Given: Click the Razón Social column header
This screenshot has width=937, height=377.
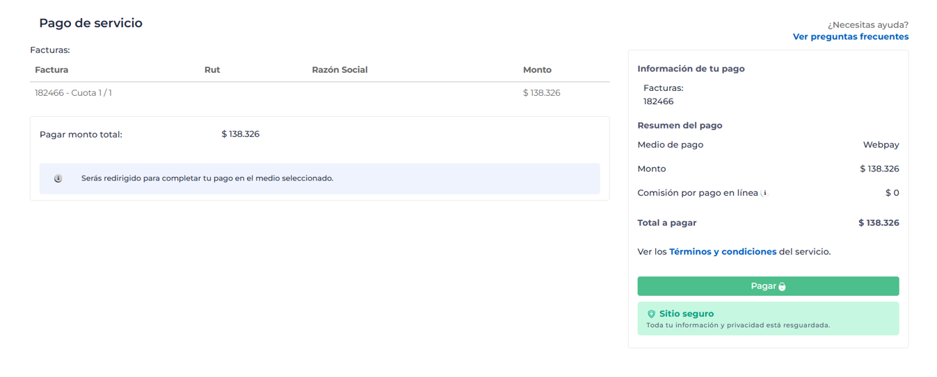Looking at the screenshot, I should click(x=339, y=70).
